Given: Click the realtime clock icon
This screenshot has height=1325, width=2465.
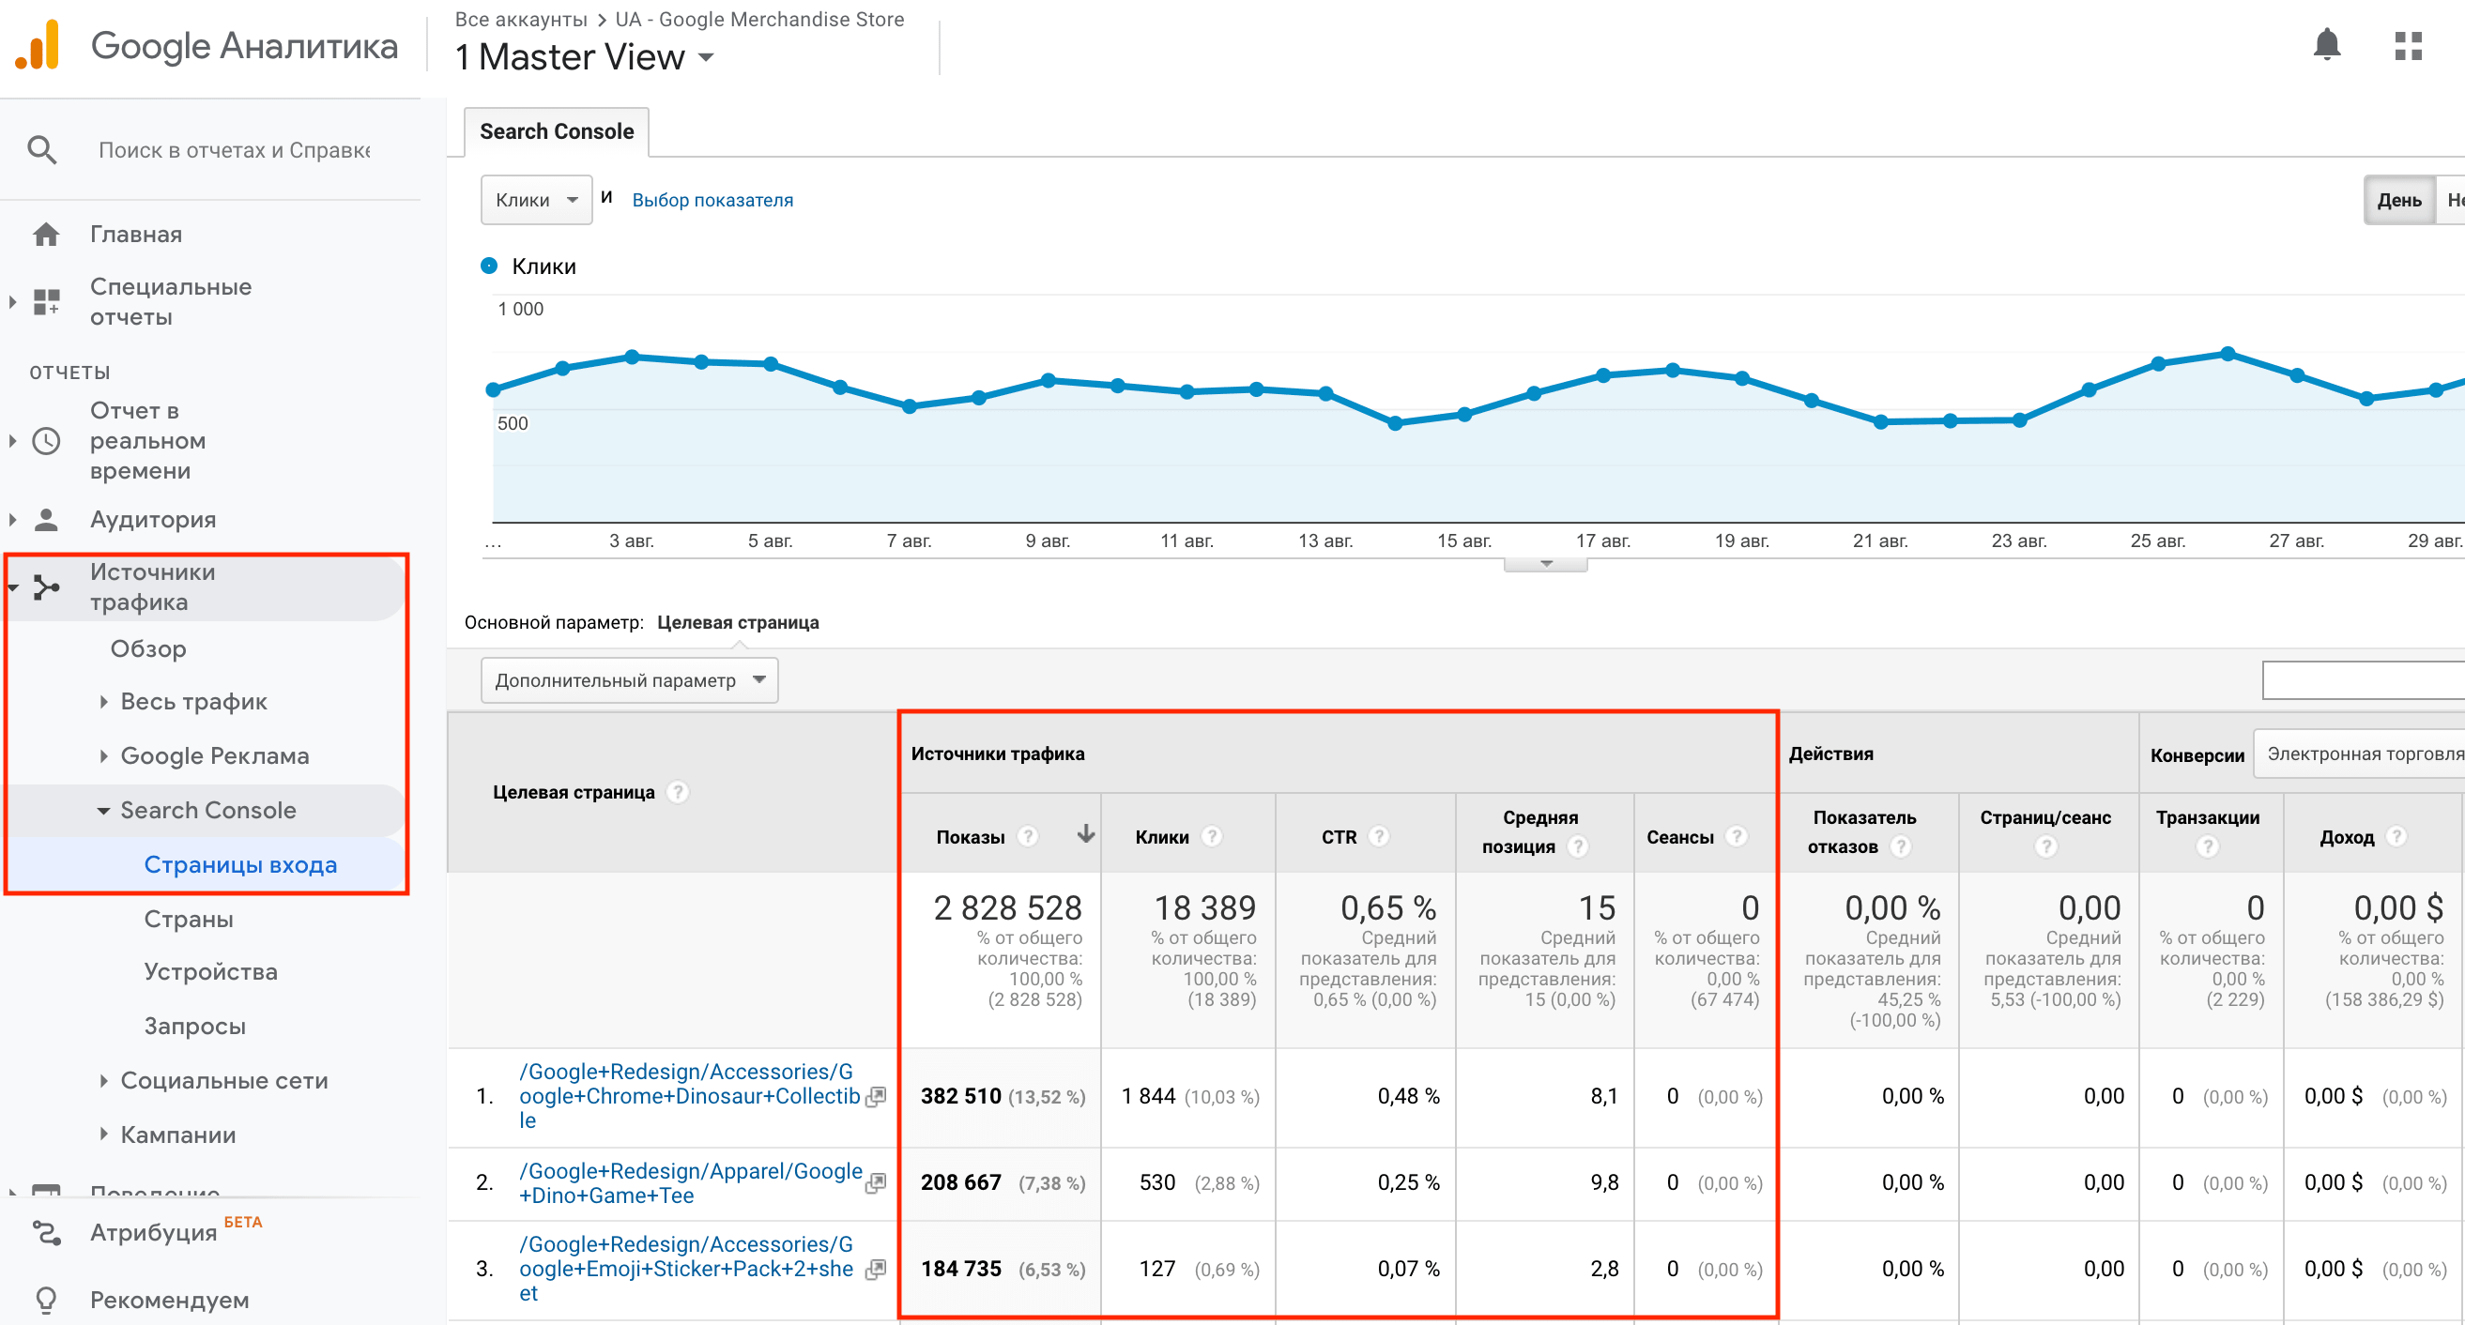Looking at the screenshot, I should pyautogui.click(x=46, y=441).
